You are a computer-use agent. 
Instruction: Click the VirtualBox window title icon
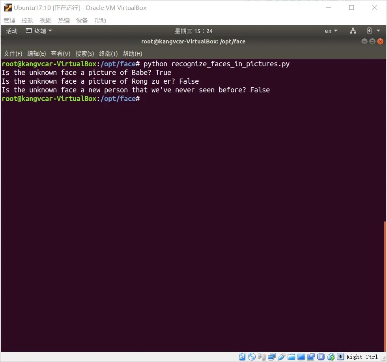click(x=7, y=8)
